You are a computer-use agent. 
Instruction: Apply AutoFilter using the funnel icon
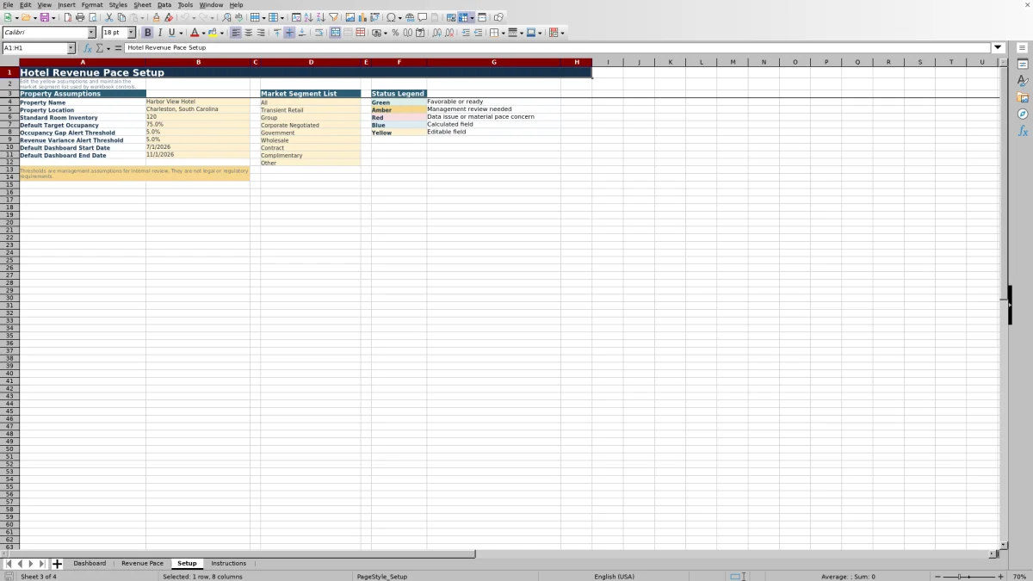point(333,17)
